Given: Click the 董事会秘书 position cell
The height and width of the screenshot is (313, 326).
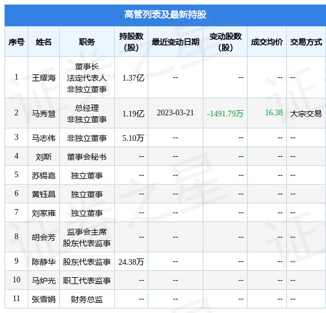Looking at the screenshot, I should (87, 157).
